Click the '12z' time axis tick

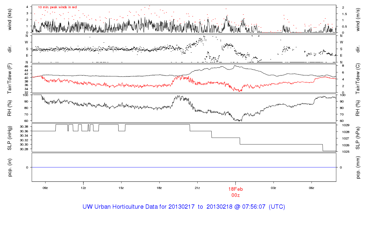[x=83, y=188]
